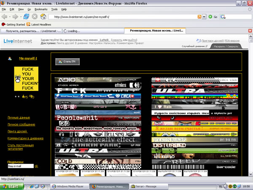Viewport: 253px width, 190px height.
Task: Click the Invite friends envelope icon
Action: [x=199, y=41]
